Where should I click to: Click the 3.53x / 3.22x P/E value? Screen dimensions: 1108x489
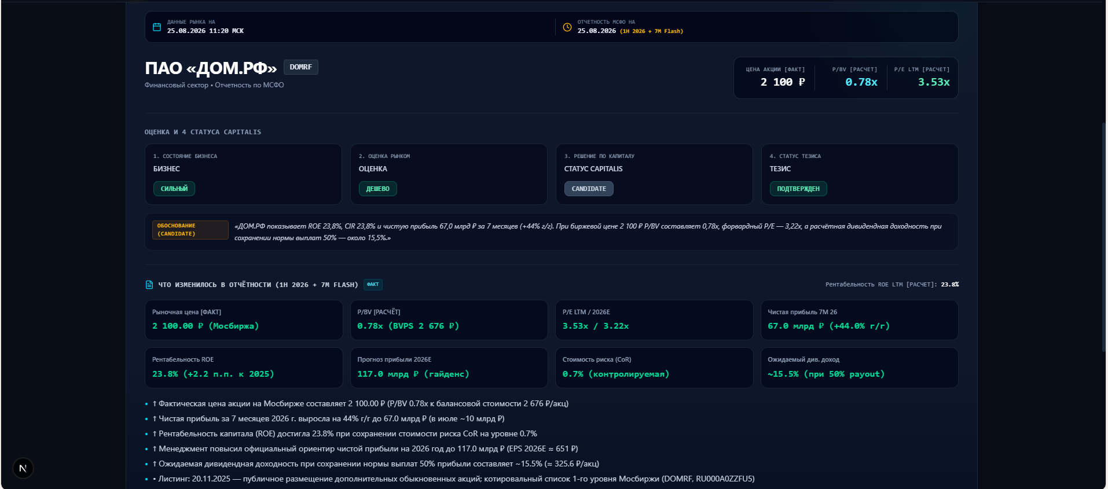tap(596, 326)
